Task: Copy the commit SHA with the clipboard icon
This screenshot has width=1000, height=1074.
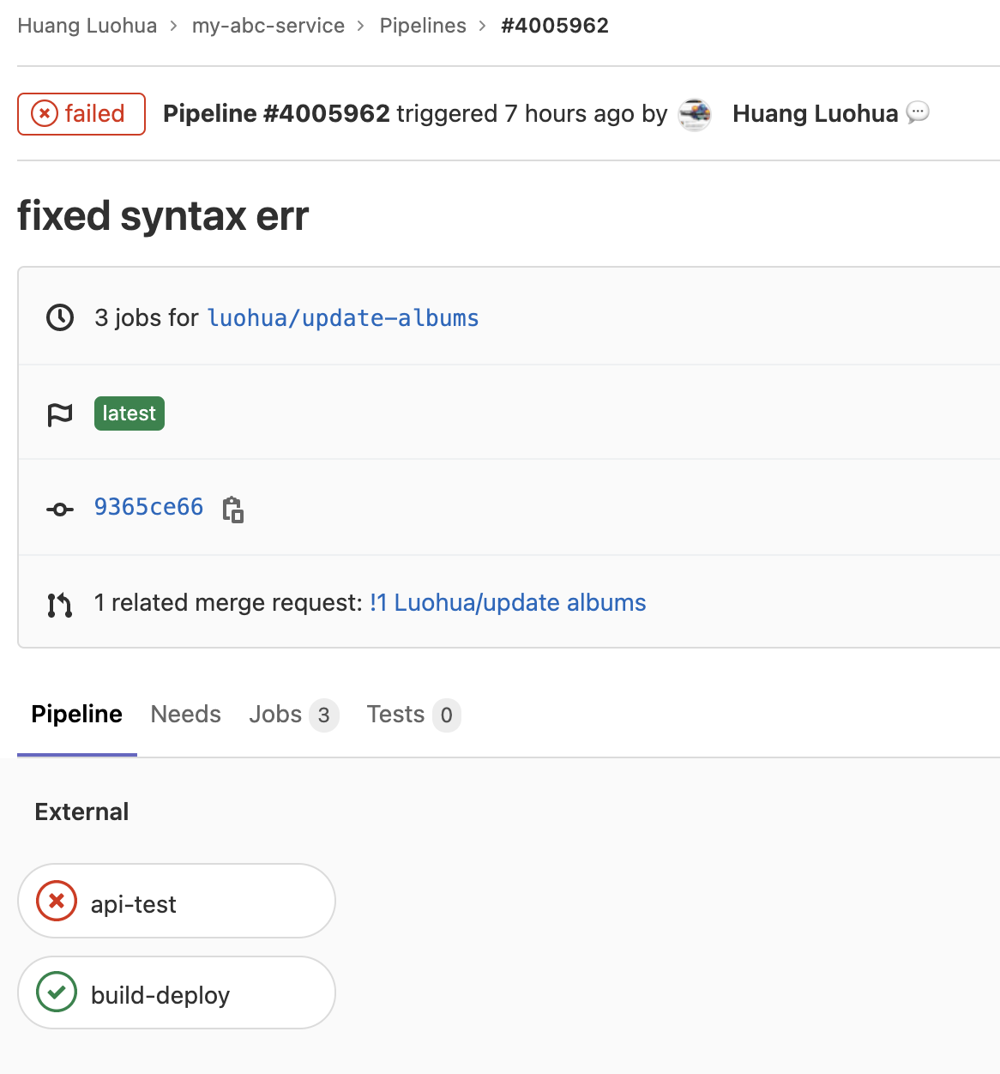Action: point(233,509)
